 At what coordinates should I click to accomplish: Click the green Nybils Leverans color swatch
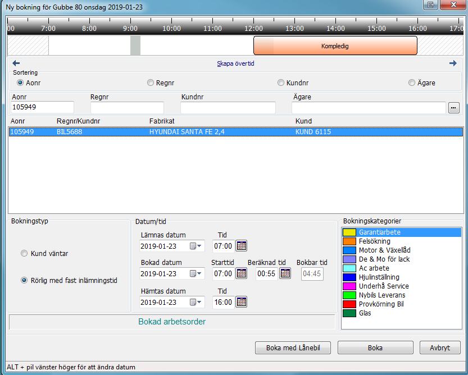click(x=349, y=295)
